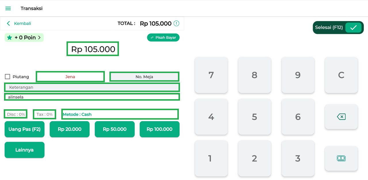Select the Rp 50.000 quick amount
Image resolution: width=368 pixels, height=180 pixels.
[115, 129]
